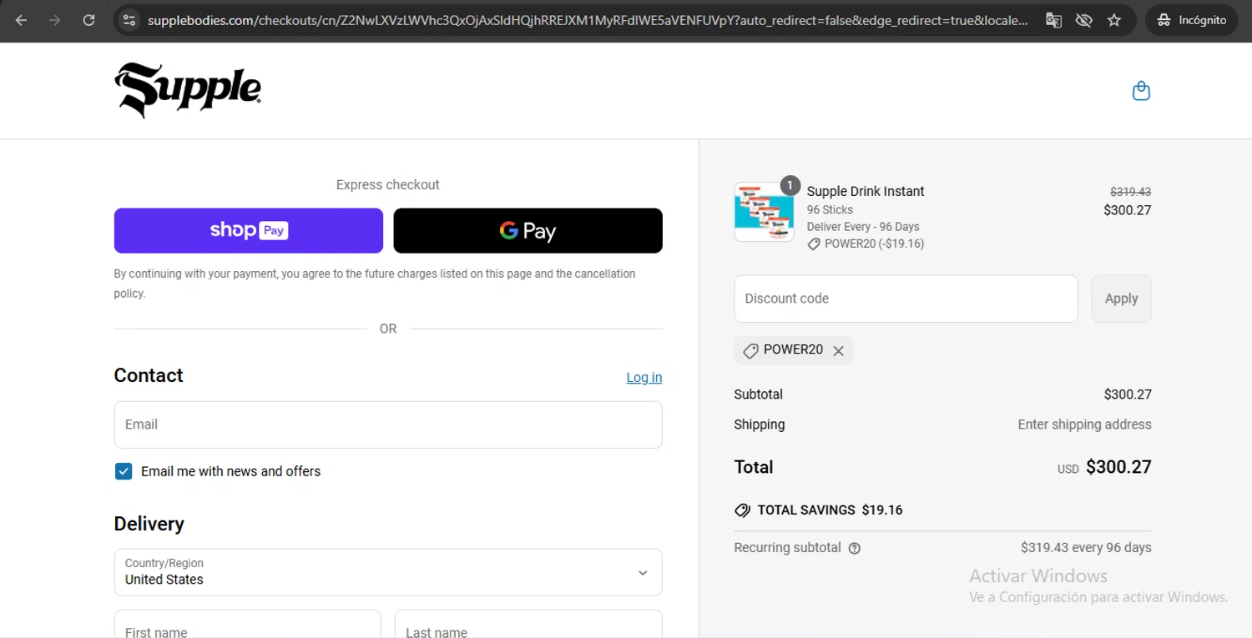Click the Deliver Every - 96 Days text
The height and width of the screenshot is (638, 1252).
click(x=863, y=227)
